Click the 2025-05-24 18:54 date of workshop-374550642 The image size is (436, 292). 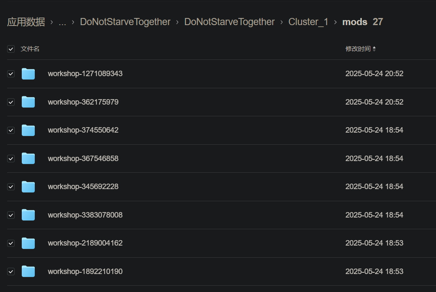(x=374, y=130)
